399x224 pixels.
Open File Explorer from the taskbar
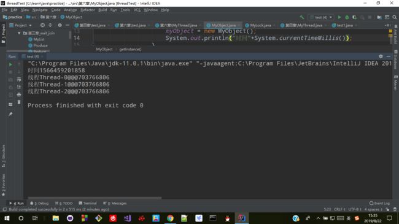pyautogui.click(x=56, y=218)
